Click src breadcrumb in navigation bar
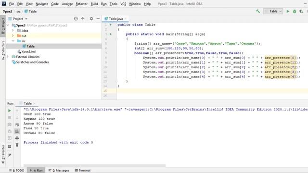 pos(18,12)
